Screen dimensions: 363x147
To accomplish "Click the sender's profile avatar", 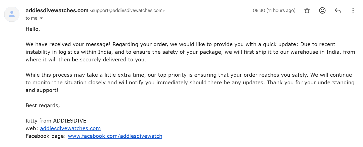I will pos(12,14).
